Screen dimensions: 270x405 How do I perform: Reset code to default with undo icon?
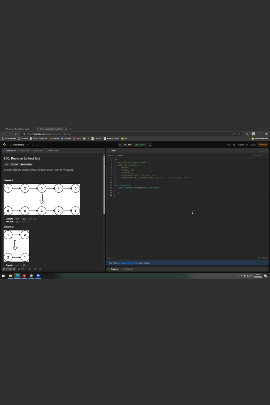262,155
